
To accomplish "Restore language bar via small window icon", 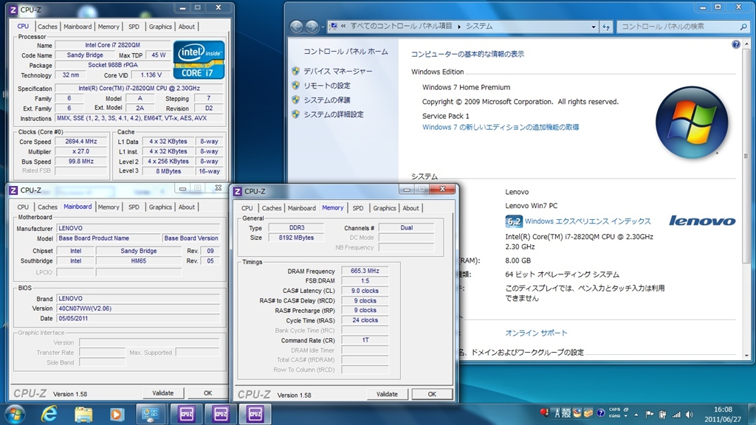I will pyautogui.click(x=626, y=409).
